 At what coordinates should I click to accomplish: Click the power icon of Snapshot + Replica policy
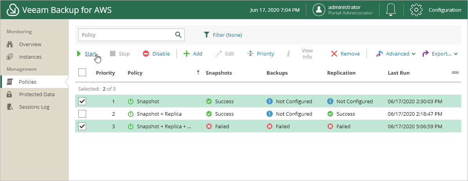(x=130, y=114)
